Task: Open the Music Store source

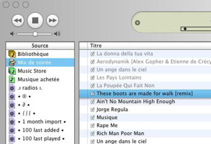Action: click(x=40, y=71)
